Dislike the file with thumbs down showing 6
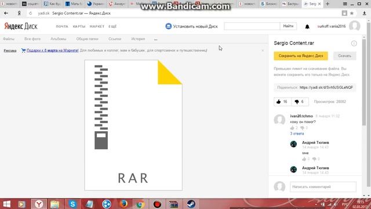This screenshot has width=371, height=209. click(300, 102)
